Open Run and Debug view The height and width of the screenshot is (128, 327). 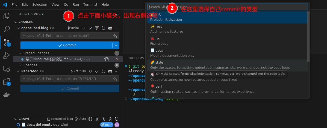(x=6, y=56)
